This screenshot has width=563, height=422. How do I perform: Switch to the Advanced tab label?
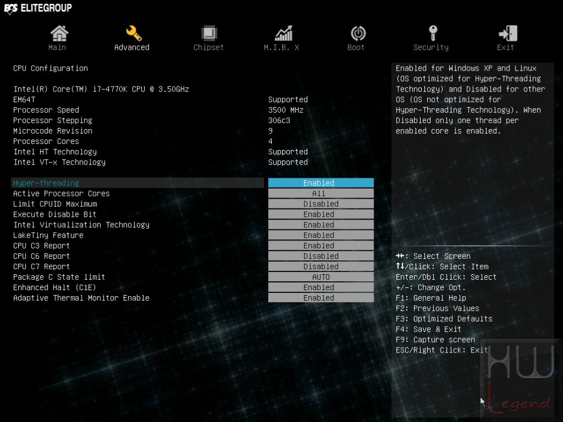point(132,47)
